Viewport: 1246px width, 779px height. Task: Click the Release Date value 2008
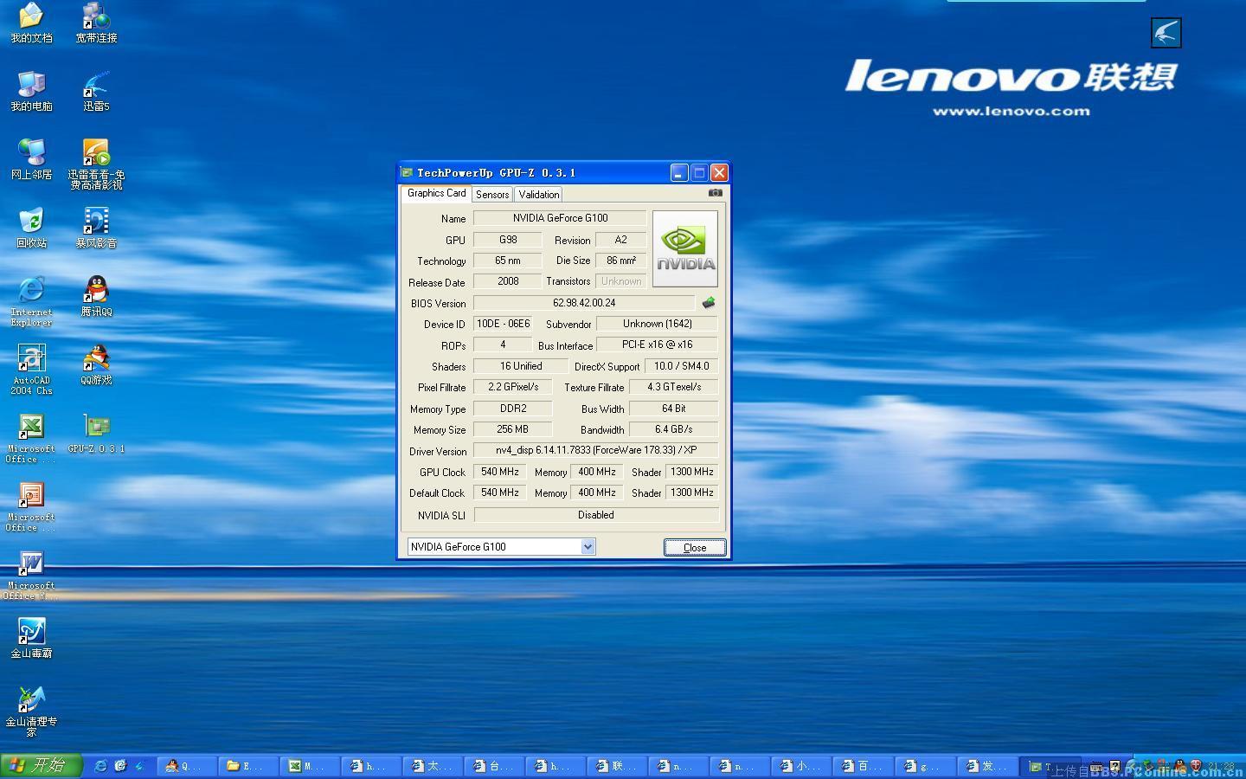tap(508, 281)
